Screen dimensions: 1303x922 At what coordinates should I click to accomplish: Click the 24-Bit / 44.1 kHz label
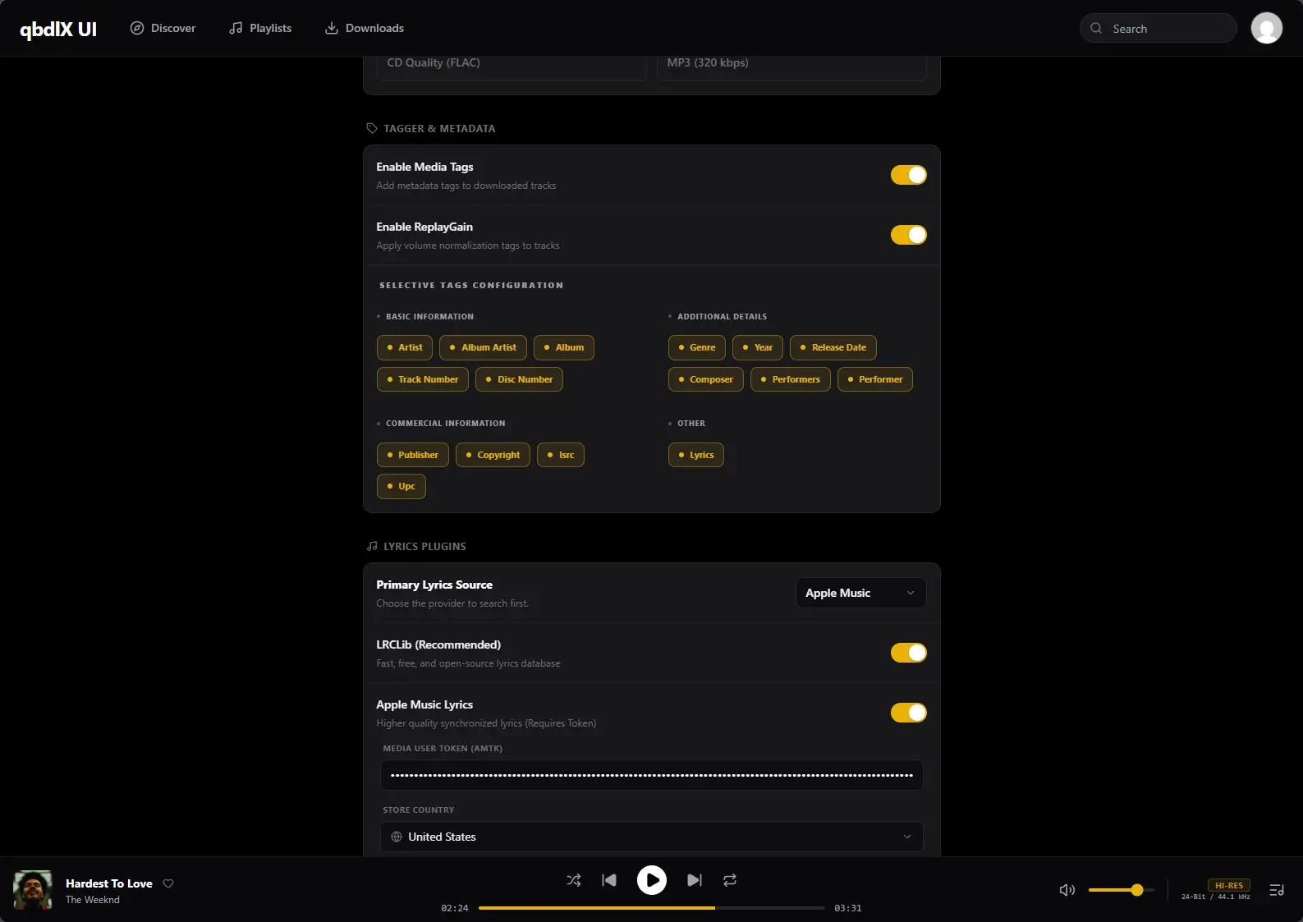click(x=1216, y=897)
